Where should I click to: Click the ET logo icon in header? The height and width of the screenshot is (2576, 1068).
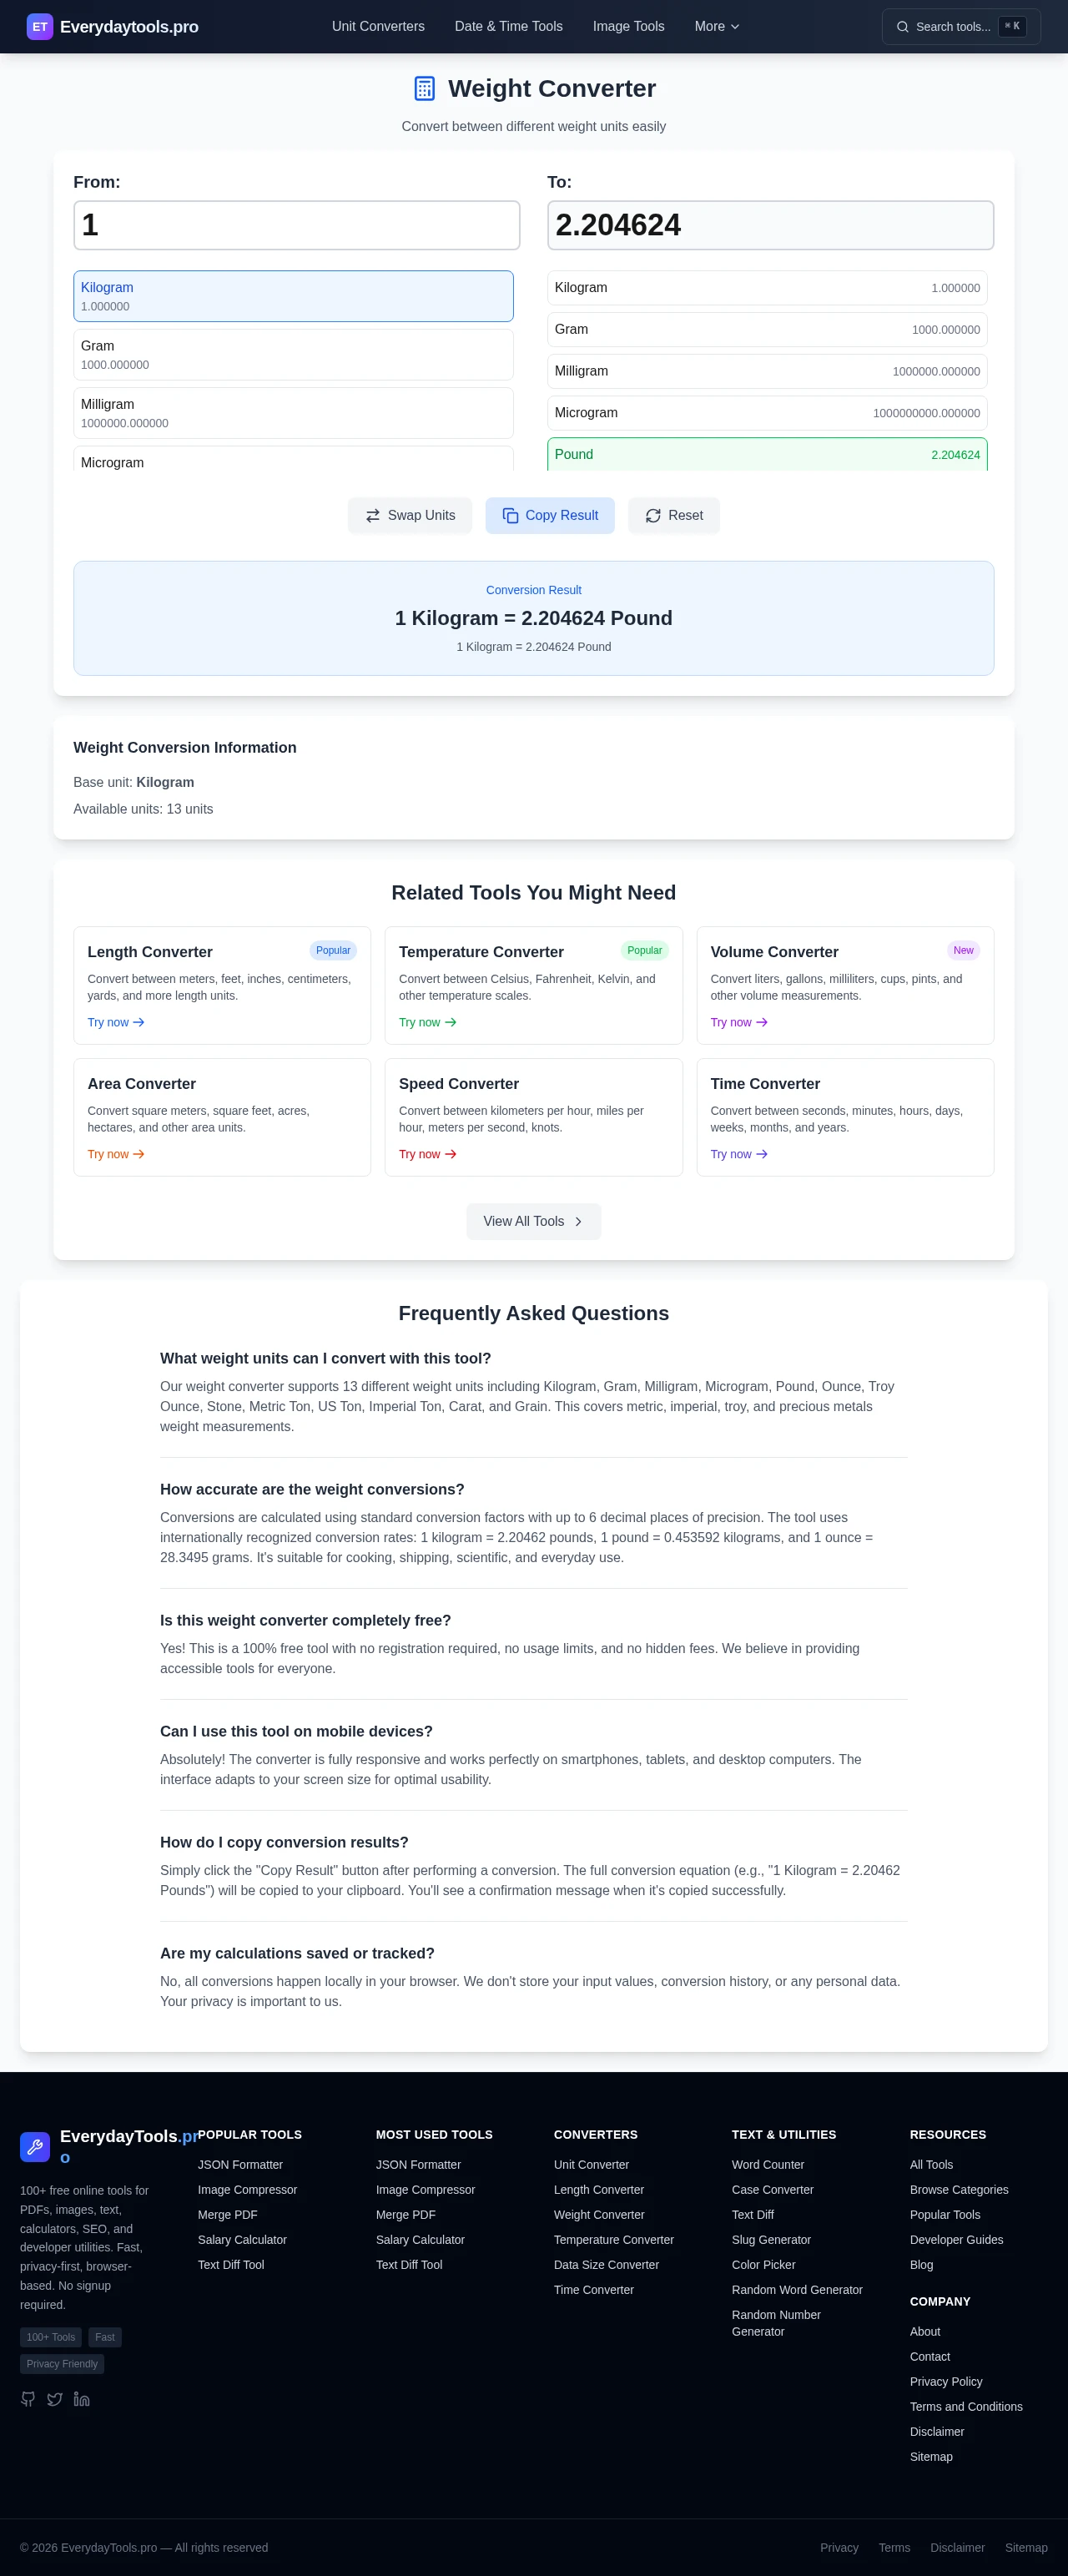(39, 27)
